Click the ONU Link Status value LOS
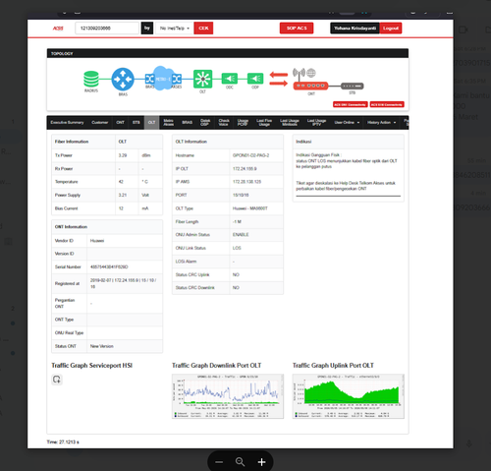This screenshot has width=491, height=471. (x=237, y=248)
